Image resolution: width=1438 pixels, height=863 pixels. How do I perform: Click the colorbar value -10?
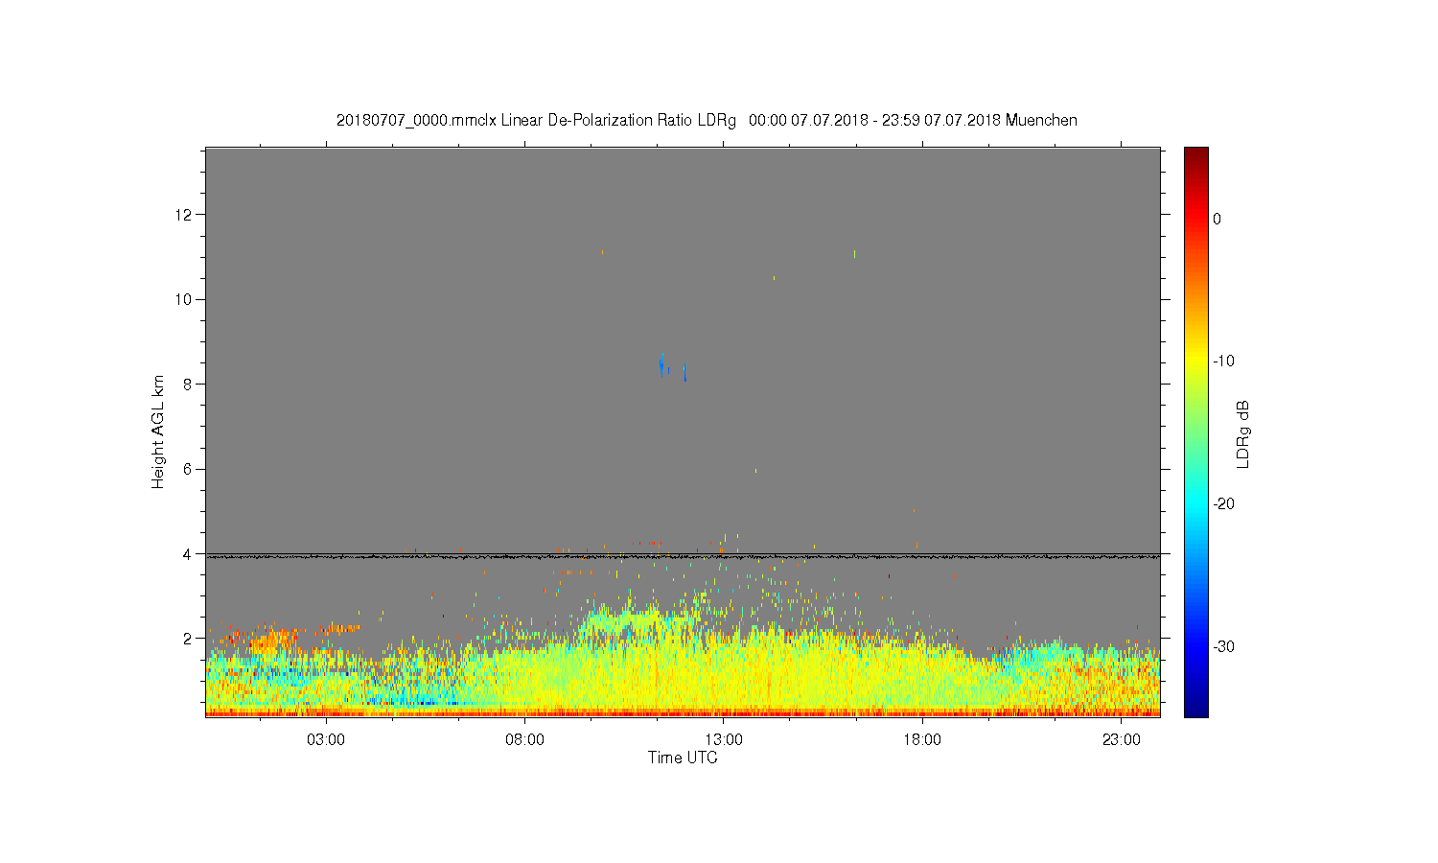1223,362
